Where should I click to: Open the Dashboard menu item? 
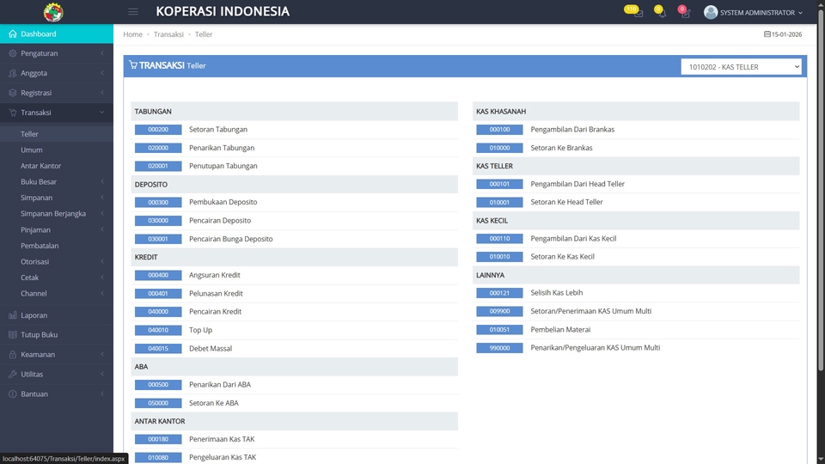point(39,34)
